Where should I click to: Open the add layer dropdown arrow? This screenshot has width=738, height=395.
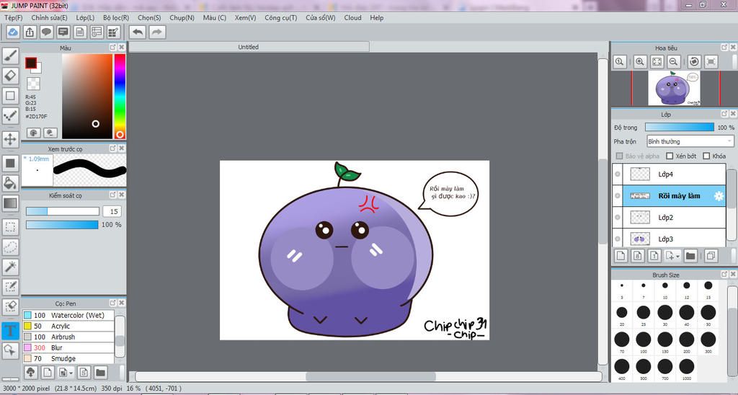(x=677, y=256)
